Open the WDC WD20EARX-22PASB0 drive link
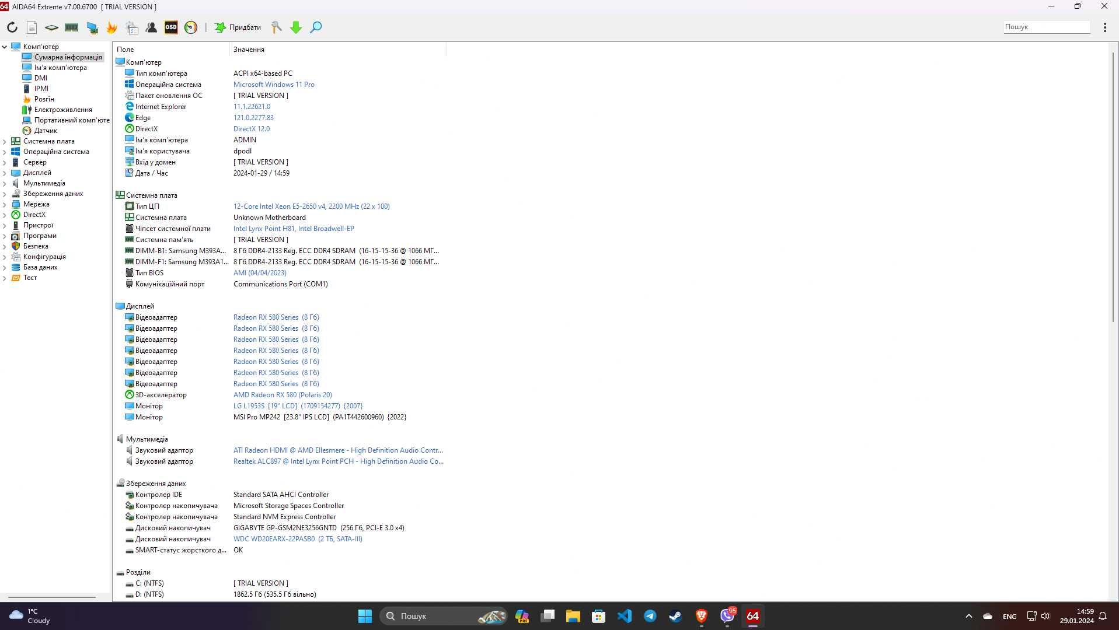The height and width of the screenshot is (630, 1119). [x=298, y=539]
